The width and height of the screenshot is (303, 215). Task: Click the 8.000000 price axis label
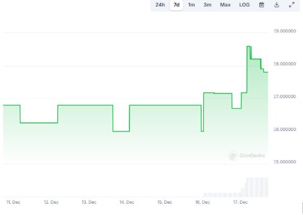pos(285,64)
